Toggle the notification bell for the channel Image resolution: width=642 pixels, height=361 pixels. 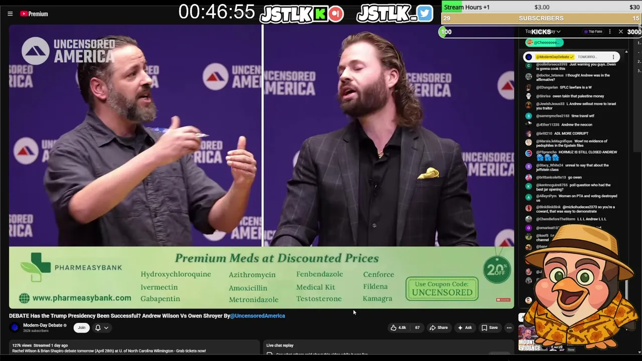click(98, 327)
